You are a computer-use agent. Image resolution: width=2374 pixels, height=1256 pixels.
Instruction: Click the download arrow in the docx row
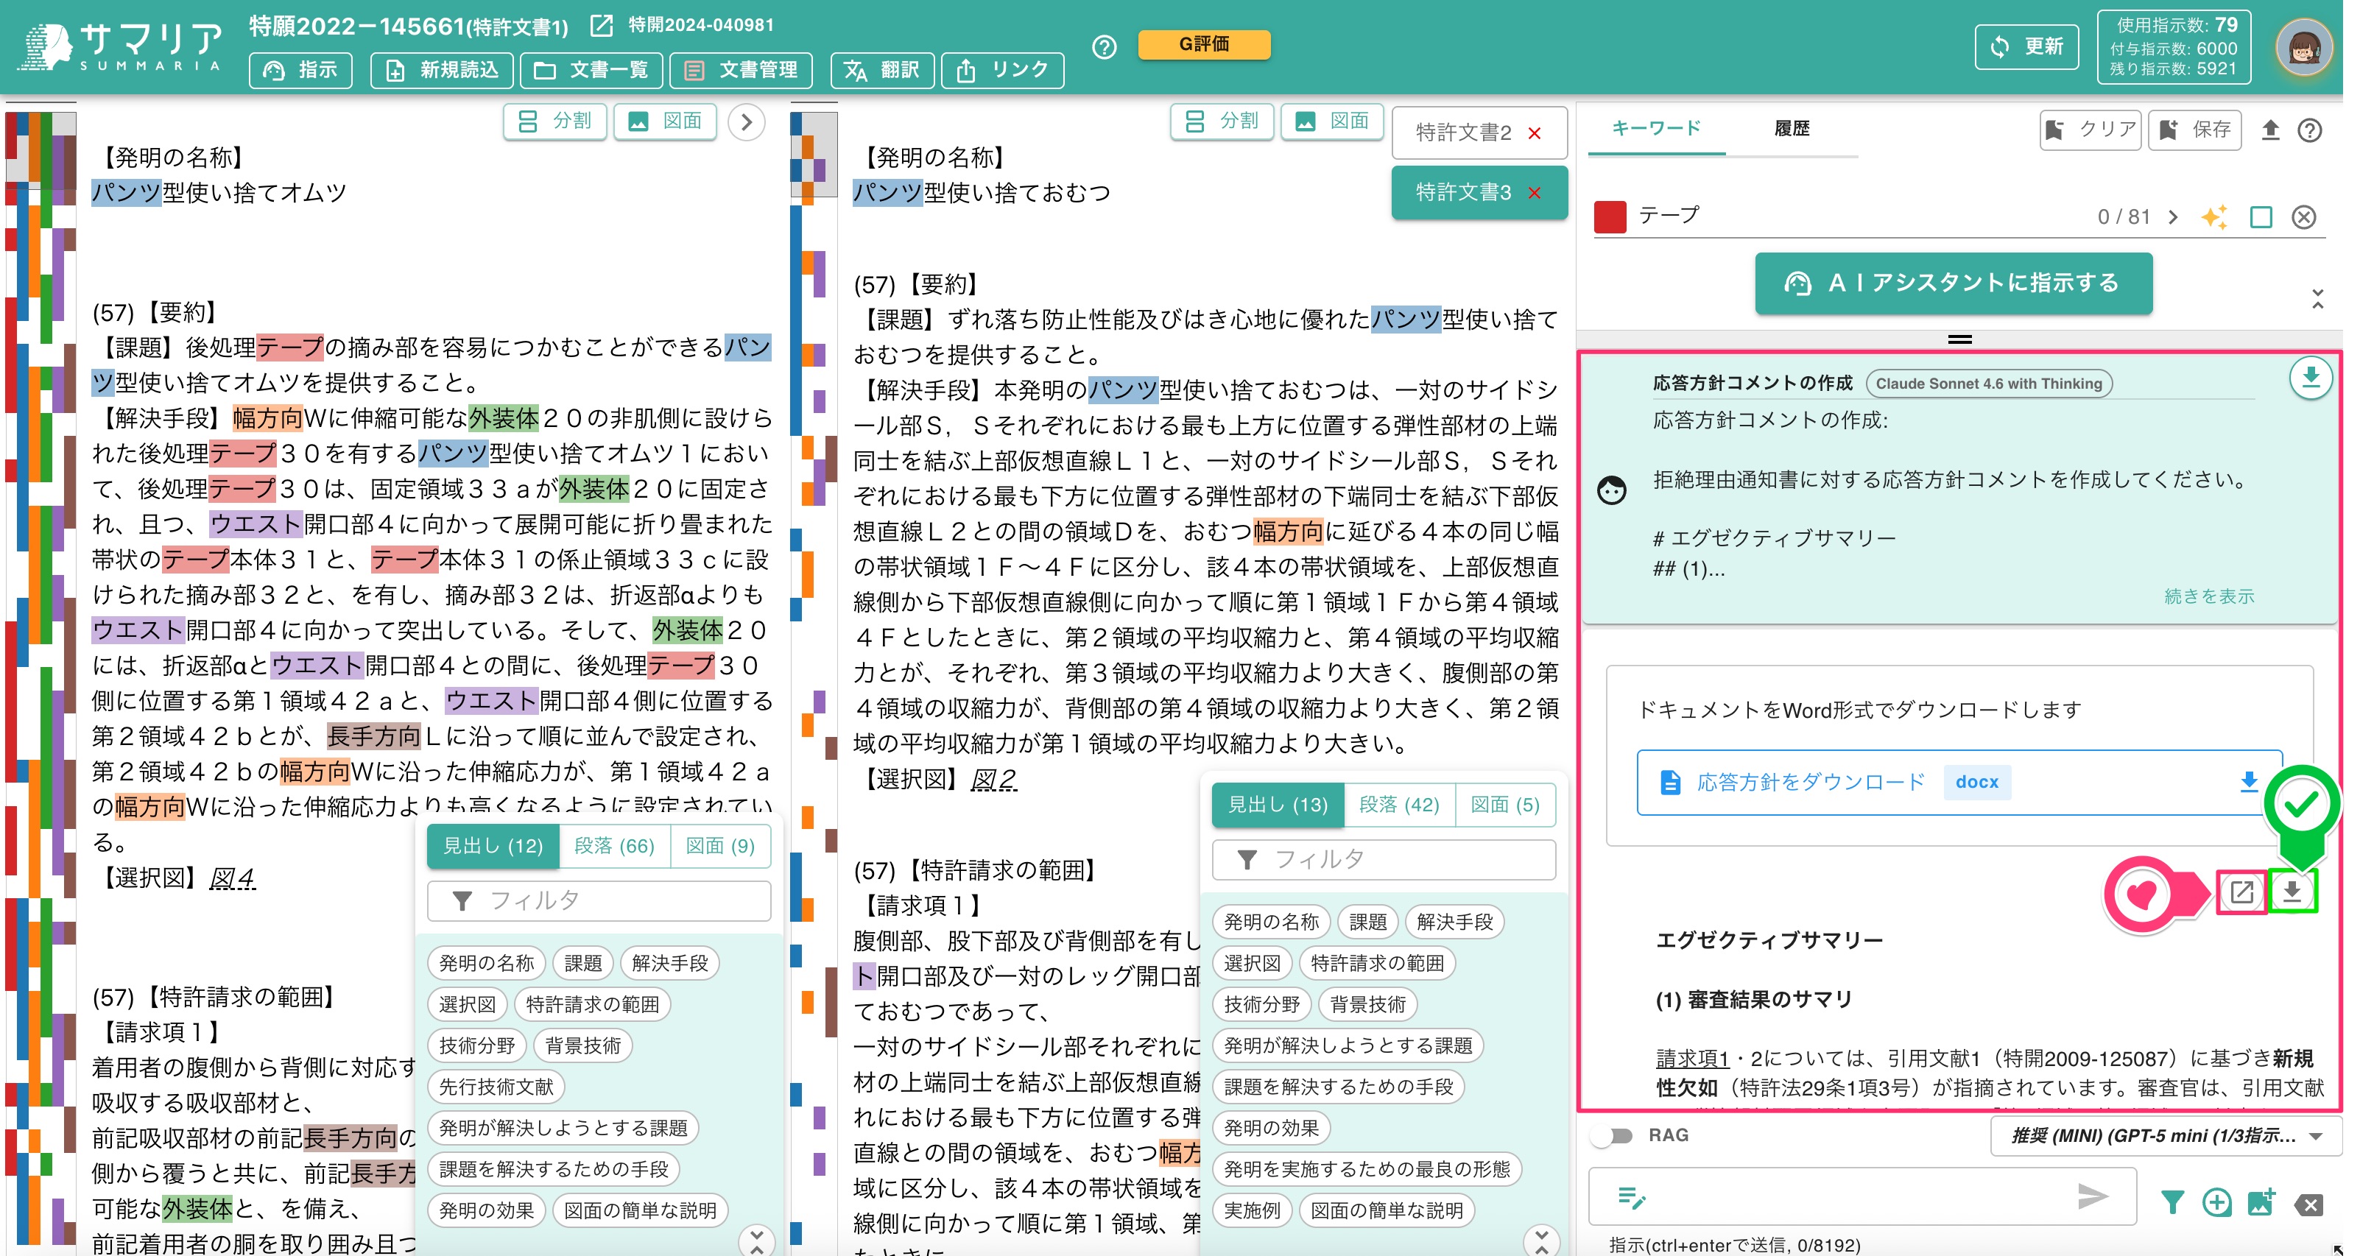click(x=2248, y=781)
